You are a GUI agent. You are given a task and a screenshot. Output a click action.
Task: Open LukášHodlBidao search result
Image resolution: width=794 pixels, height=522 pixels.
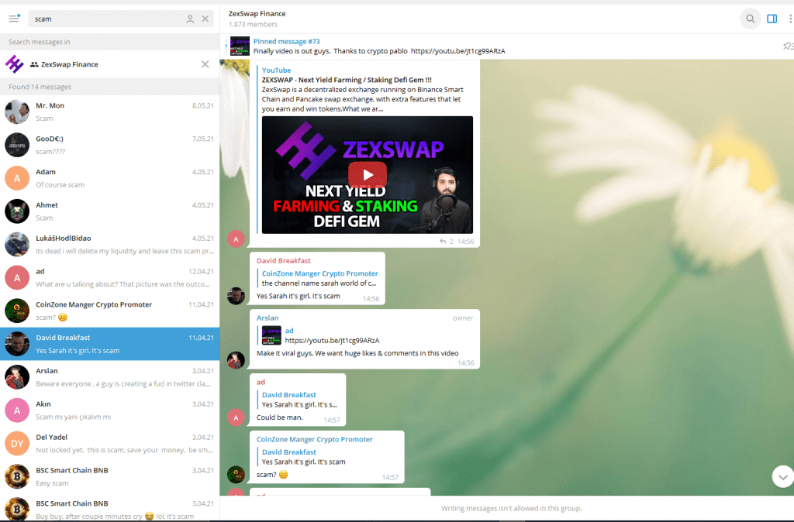[110, 244]
